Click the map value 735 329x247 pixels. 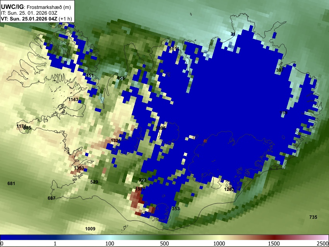click(313, 217)
